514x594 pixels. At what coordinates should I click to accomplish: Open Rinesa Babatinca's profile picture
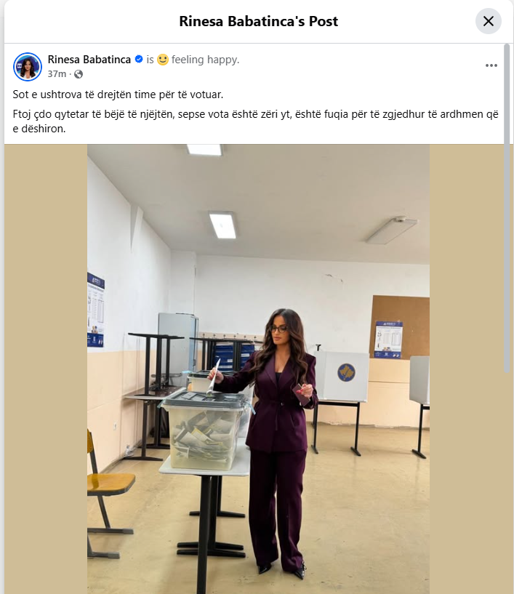28,67
